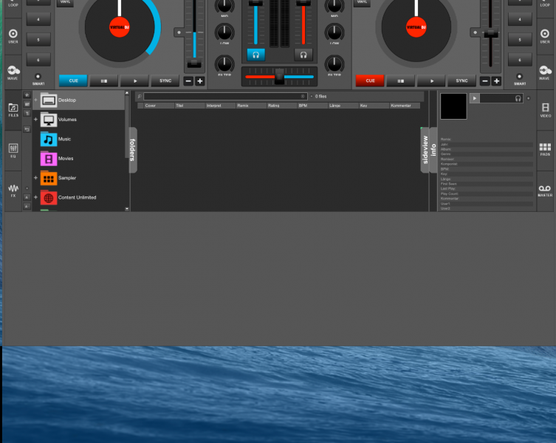Open the PADS panel
The width and height of the screenshot is (556, 443).
(x=545, y=149)
